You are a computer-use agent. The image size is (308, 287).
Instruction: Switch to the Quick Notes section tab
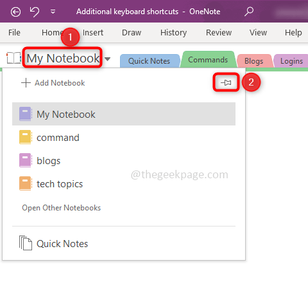(150, 61)
